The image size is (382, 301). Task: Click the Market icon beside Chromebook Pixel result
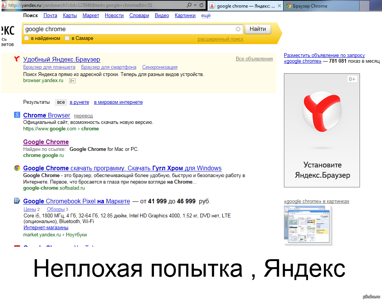[x=17, y=201]
